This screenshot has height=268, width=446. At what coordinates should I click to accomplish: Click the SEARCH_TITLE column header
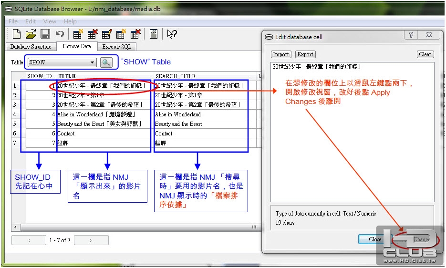205,76
